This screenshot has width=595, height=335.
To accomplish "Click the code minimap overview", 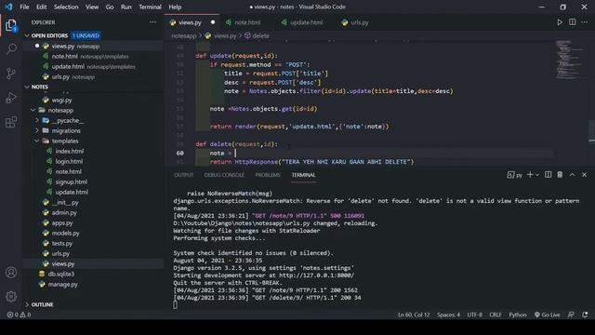I will pyautogui.click(x=570, y=60).
